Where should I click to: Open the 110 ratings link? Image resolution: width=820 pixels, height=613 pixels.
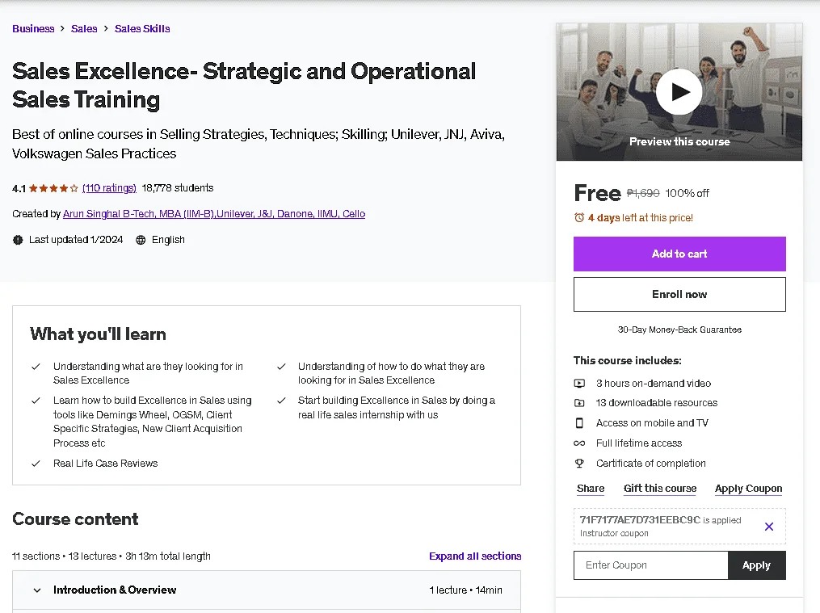109,188
